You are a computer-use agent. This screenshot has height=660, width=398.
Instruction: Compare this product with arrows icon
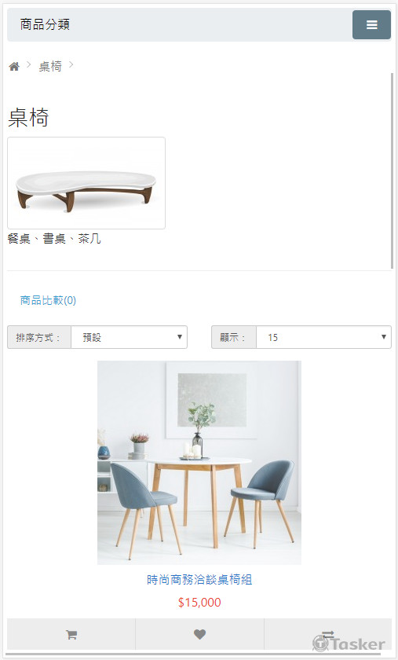[x=327, y=634]
